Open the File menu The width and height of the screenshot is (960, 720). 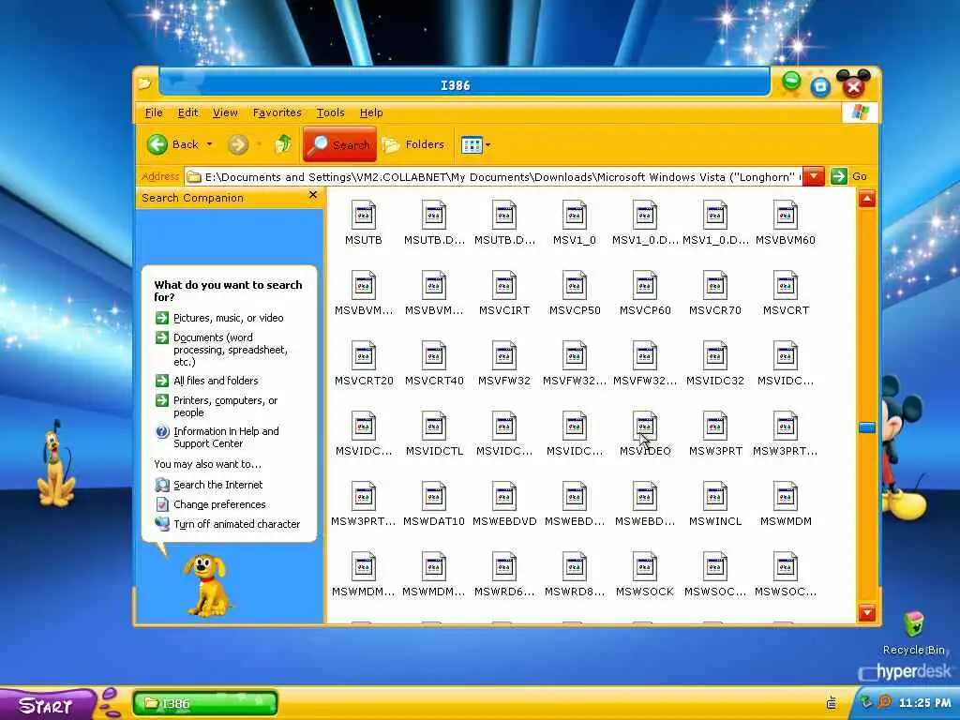click(x=154, y=112)
